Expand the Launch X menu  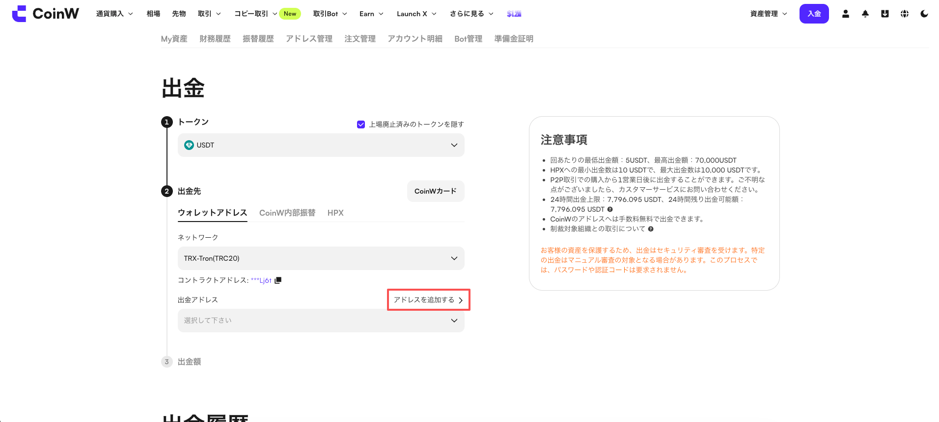click(416, 14)
